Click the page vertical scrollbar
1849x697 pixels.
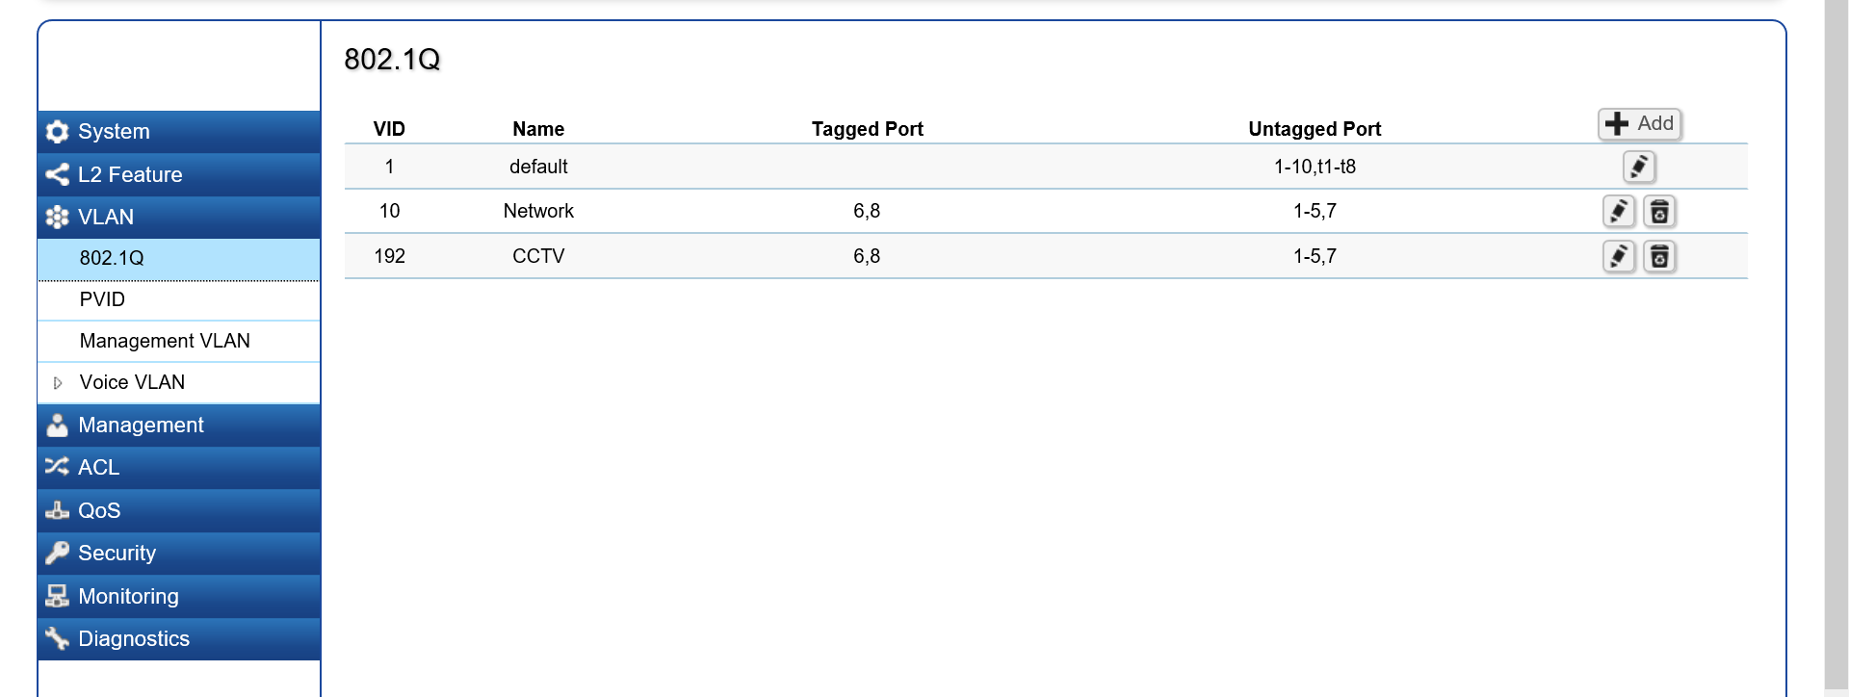click(x=1836, y=347)
